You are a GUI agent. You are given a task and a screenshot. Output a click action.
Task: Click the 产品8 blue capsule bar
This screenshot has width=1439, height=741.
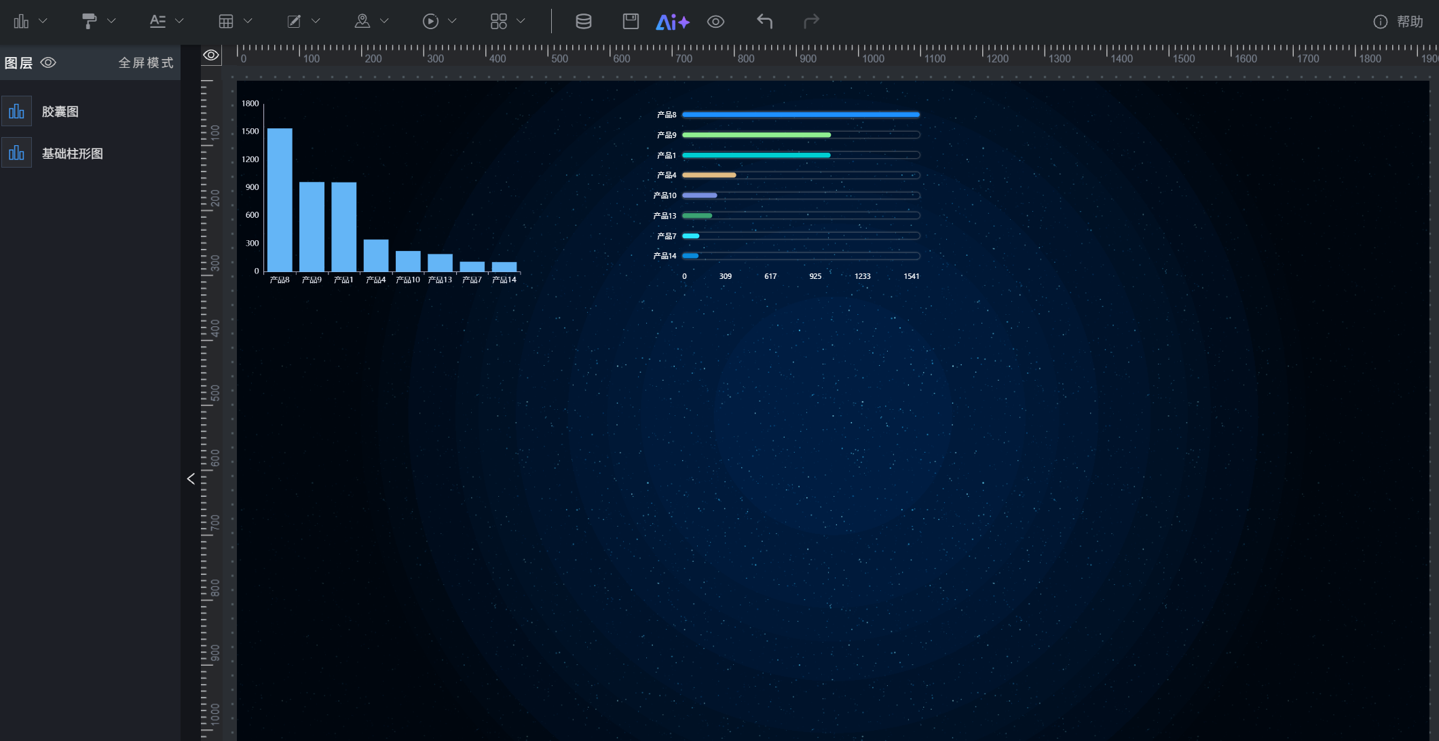[800, 115]
